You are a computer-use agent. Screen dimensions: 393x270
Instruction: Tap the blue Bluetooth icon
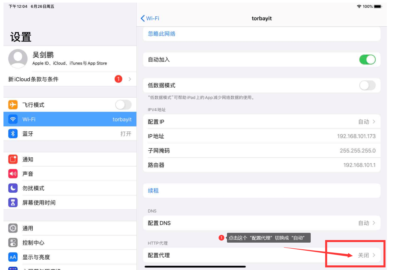pyautogui.click(x=13, y=134)
